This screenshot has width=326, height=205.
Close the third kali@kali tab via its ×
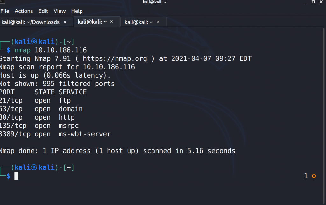[x=158, y=22]
